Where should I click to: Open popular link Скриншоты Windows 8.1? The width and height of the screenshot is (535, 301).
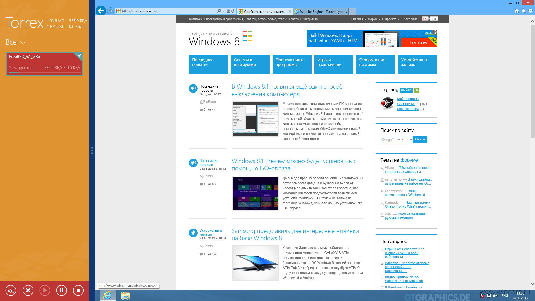pos(404,253)
